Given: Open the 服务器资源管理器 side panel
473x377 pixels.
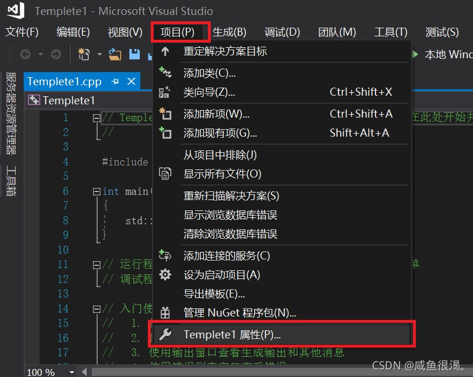Looking at the screenshot, I should tap(11, 113).
